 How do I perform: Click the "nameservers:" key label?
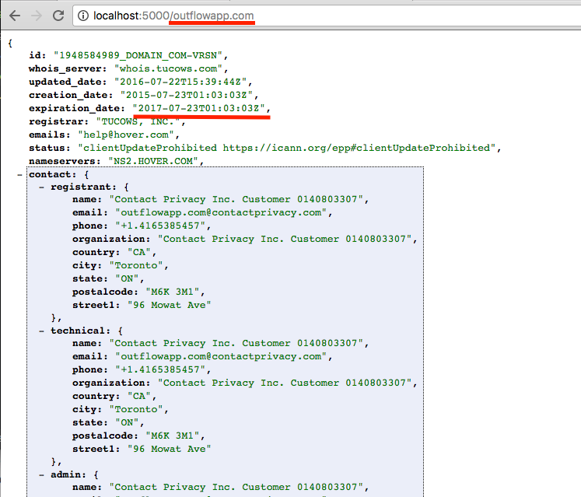(x=65, y=161)
